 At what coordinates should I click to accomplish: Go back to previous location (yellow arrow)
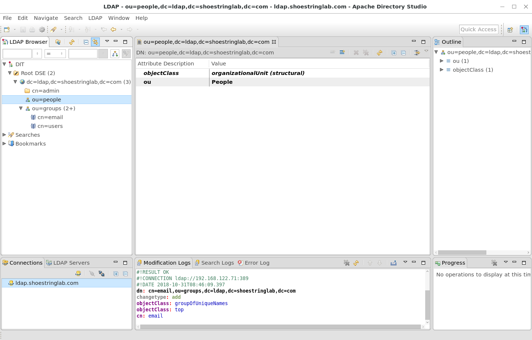pyautogui.click(x=114, y=29)
